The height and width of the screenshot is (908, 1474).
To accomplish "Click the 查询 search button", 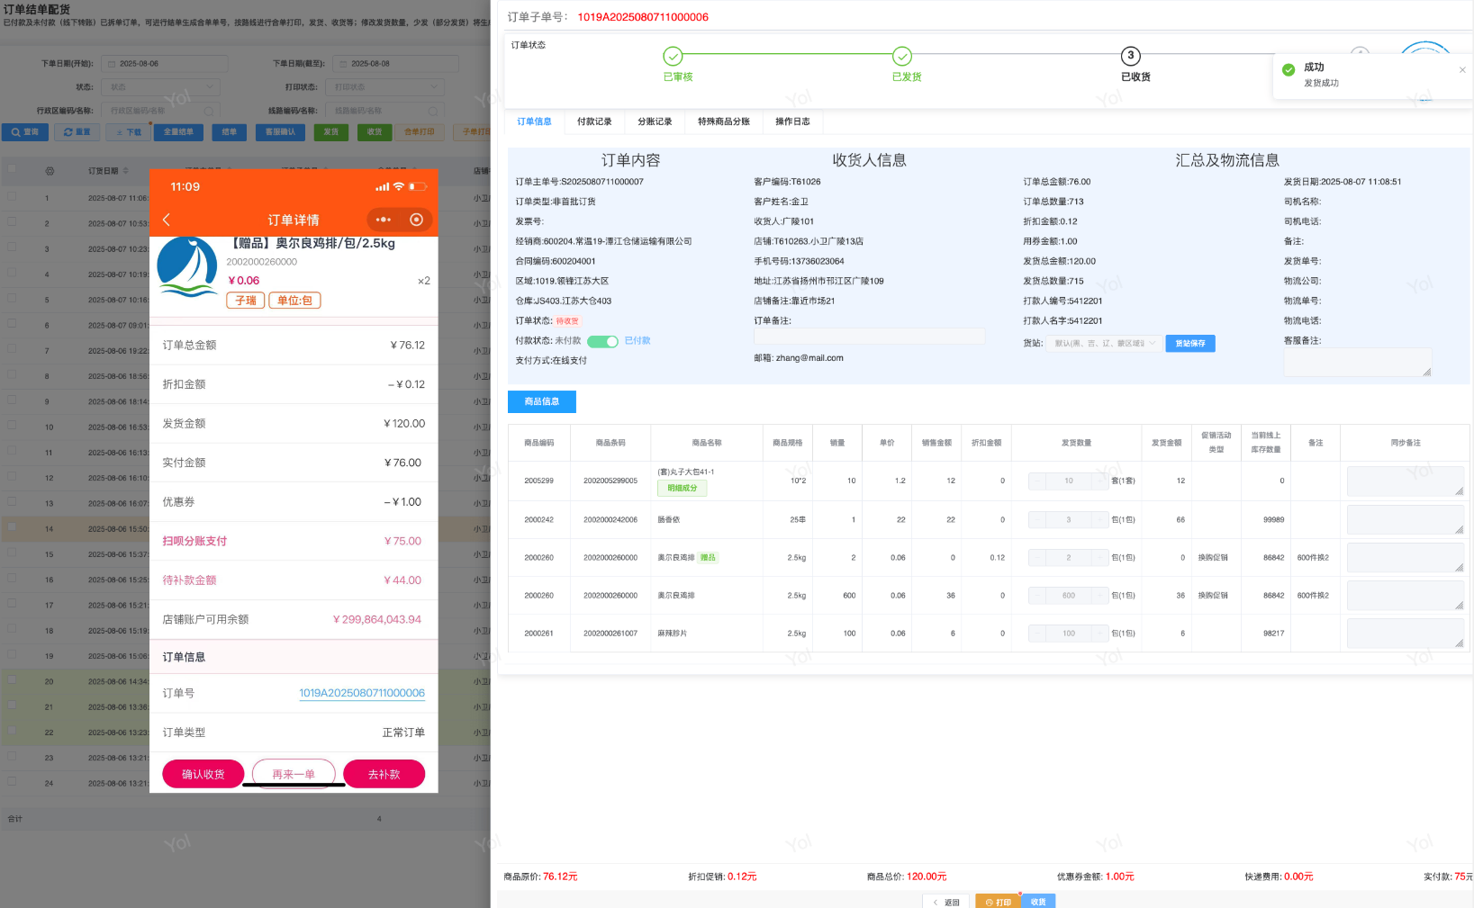I will (x=25, y=132).
